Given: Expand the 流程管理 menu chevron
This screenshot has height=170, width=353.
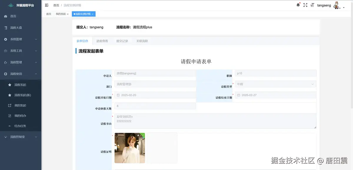Looking at the screenshot, I should (x=36, y=62).
